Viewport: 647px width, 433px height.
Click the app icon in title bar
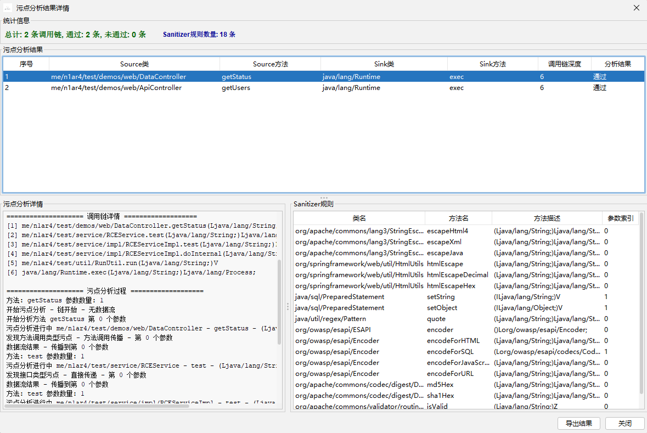point(8,8)
